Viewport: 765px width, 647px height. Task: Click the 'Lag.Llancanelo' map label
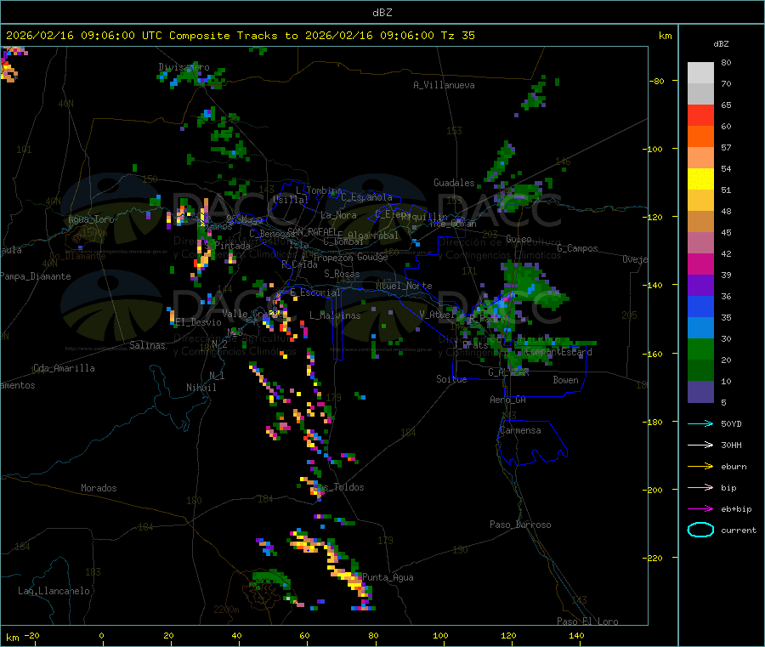54,591
